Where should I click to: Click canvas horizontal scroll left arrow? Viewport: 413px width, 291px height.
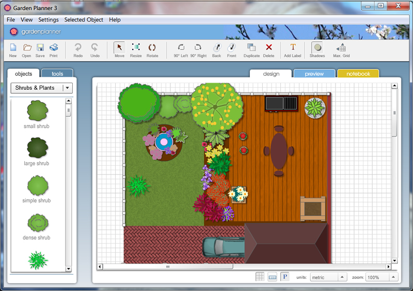click(x=100, y=267)
